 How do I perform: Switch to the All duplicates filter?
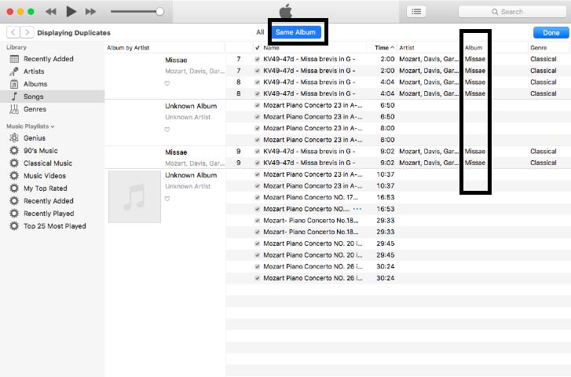260,32
